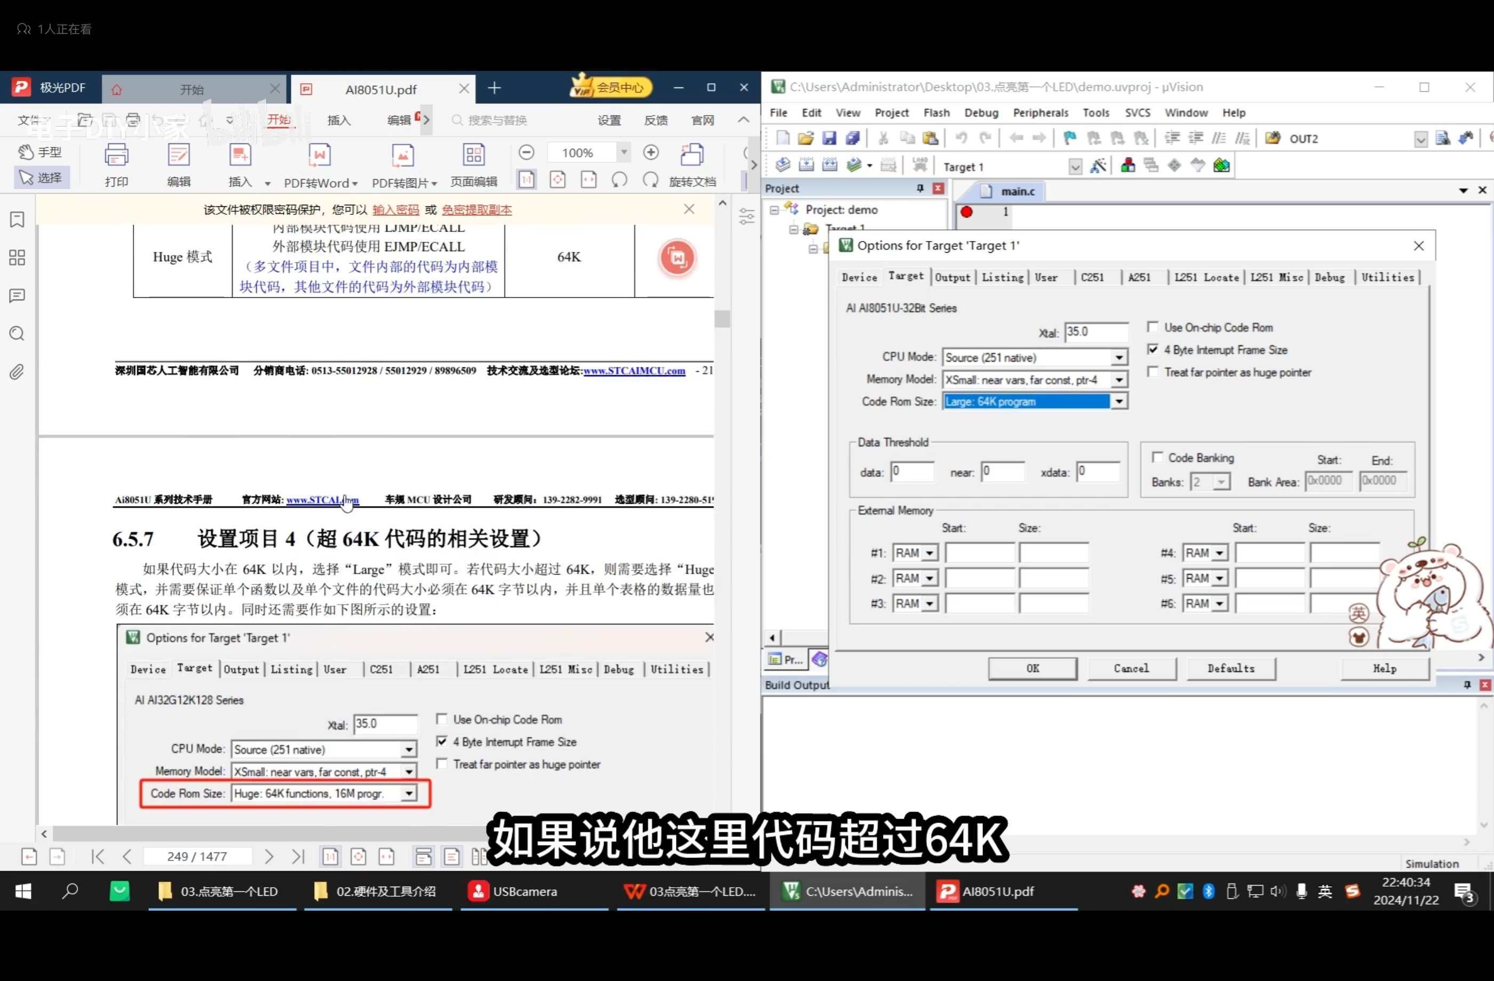Open the Code Rom Size dropdown
This screenshot has width=1494, height=981.
click(x=1120, y=401)
